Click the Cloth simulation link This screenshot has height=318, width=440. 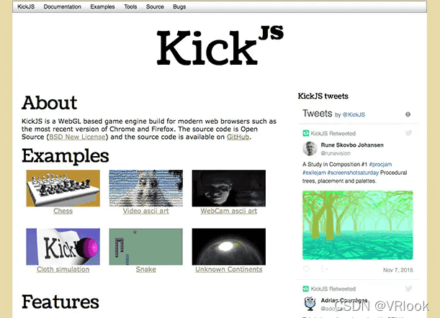click(63, 270)
